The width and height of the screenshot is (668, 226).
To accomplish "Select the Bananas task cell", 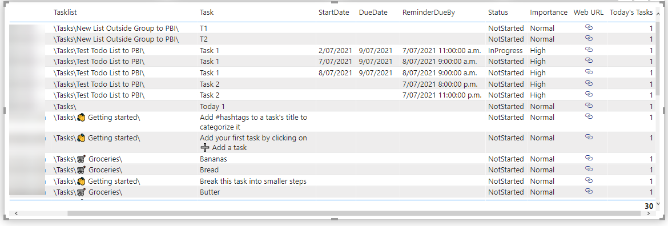I will 257,159.
